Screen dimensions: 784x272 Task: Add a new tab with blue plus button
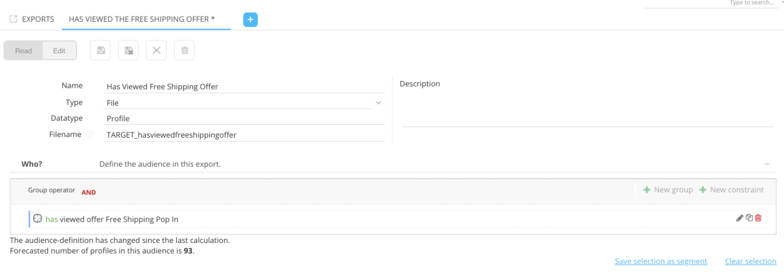(x=250, y=19)
